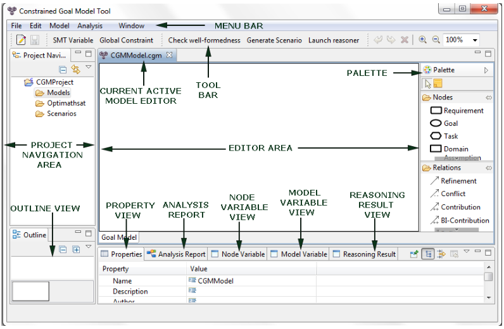This screenshot has height=329, width=504.
Task: Select the CGMProject tree node
Action: pyautogui.click(x=49, y=82)
